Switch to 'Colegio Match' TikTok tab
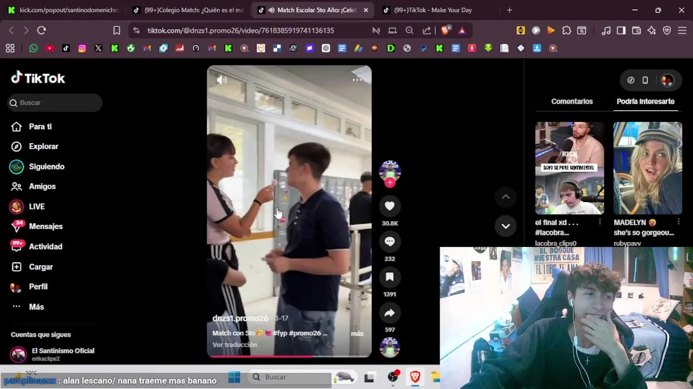The width and height of the screenshot is (693, 389). 188,10
